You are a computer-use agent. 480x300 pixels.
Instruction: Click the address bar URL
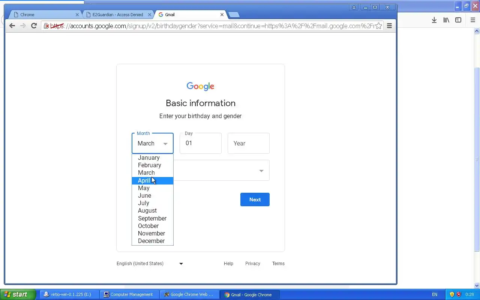tap(213, 26)
